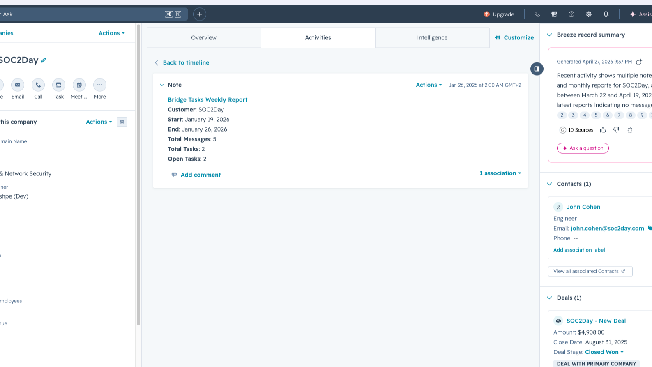
Task: Switch to the Overview tab
Action: pyautogui.click(x=204, y=37)
